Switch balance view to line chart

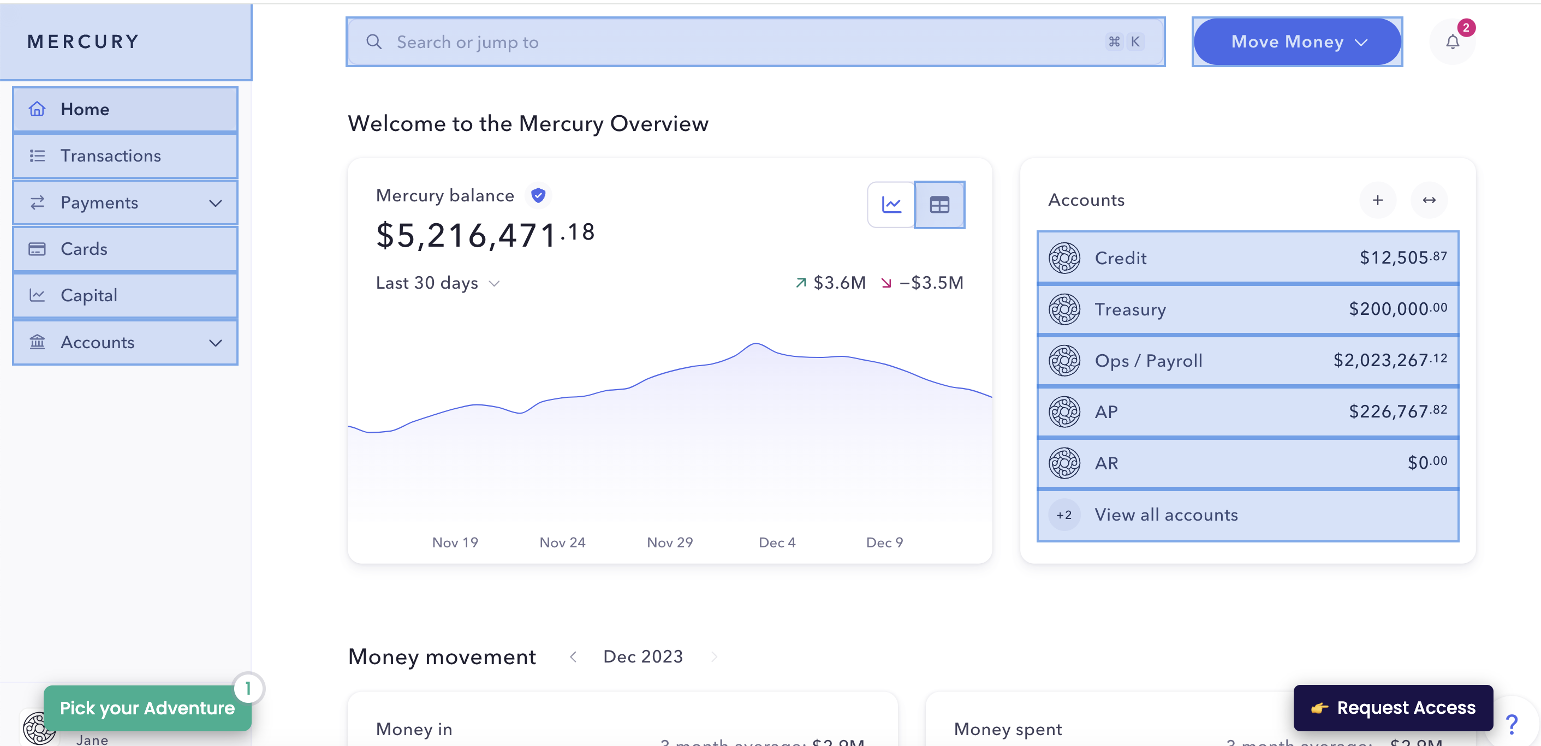891,205
